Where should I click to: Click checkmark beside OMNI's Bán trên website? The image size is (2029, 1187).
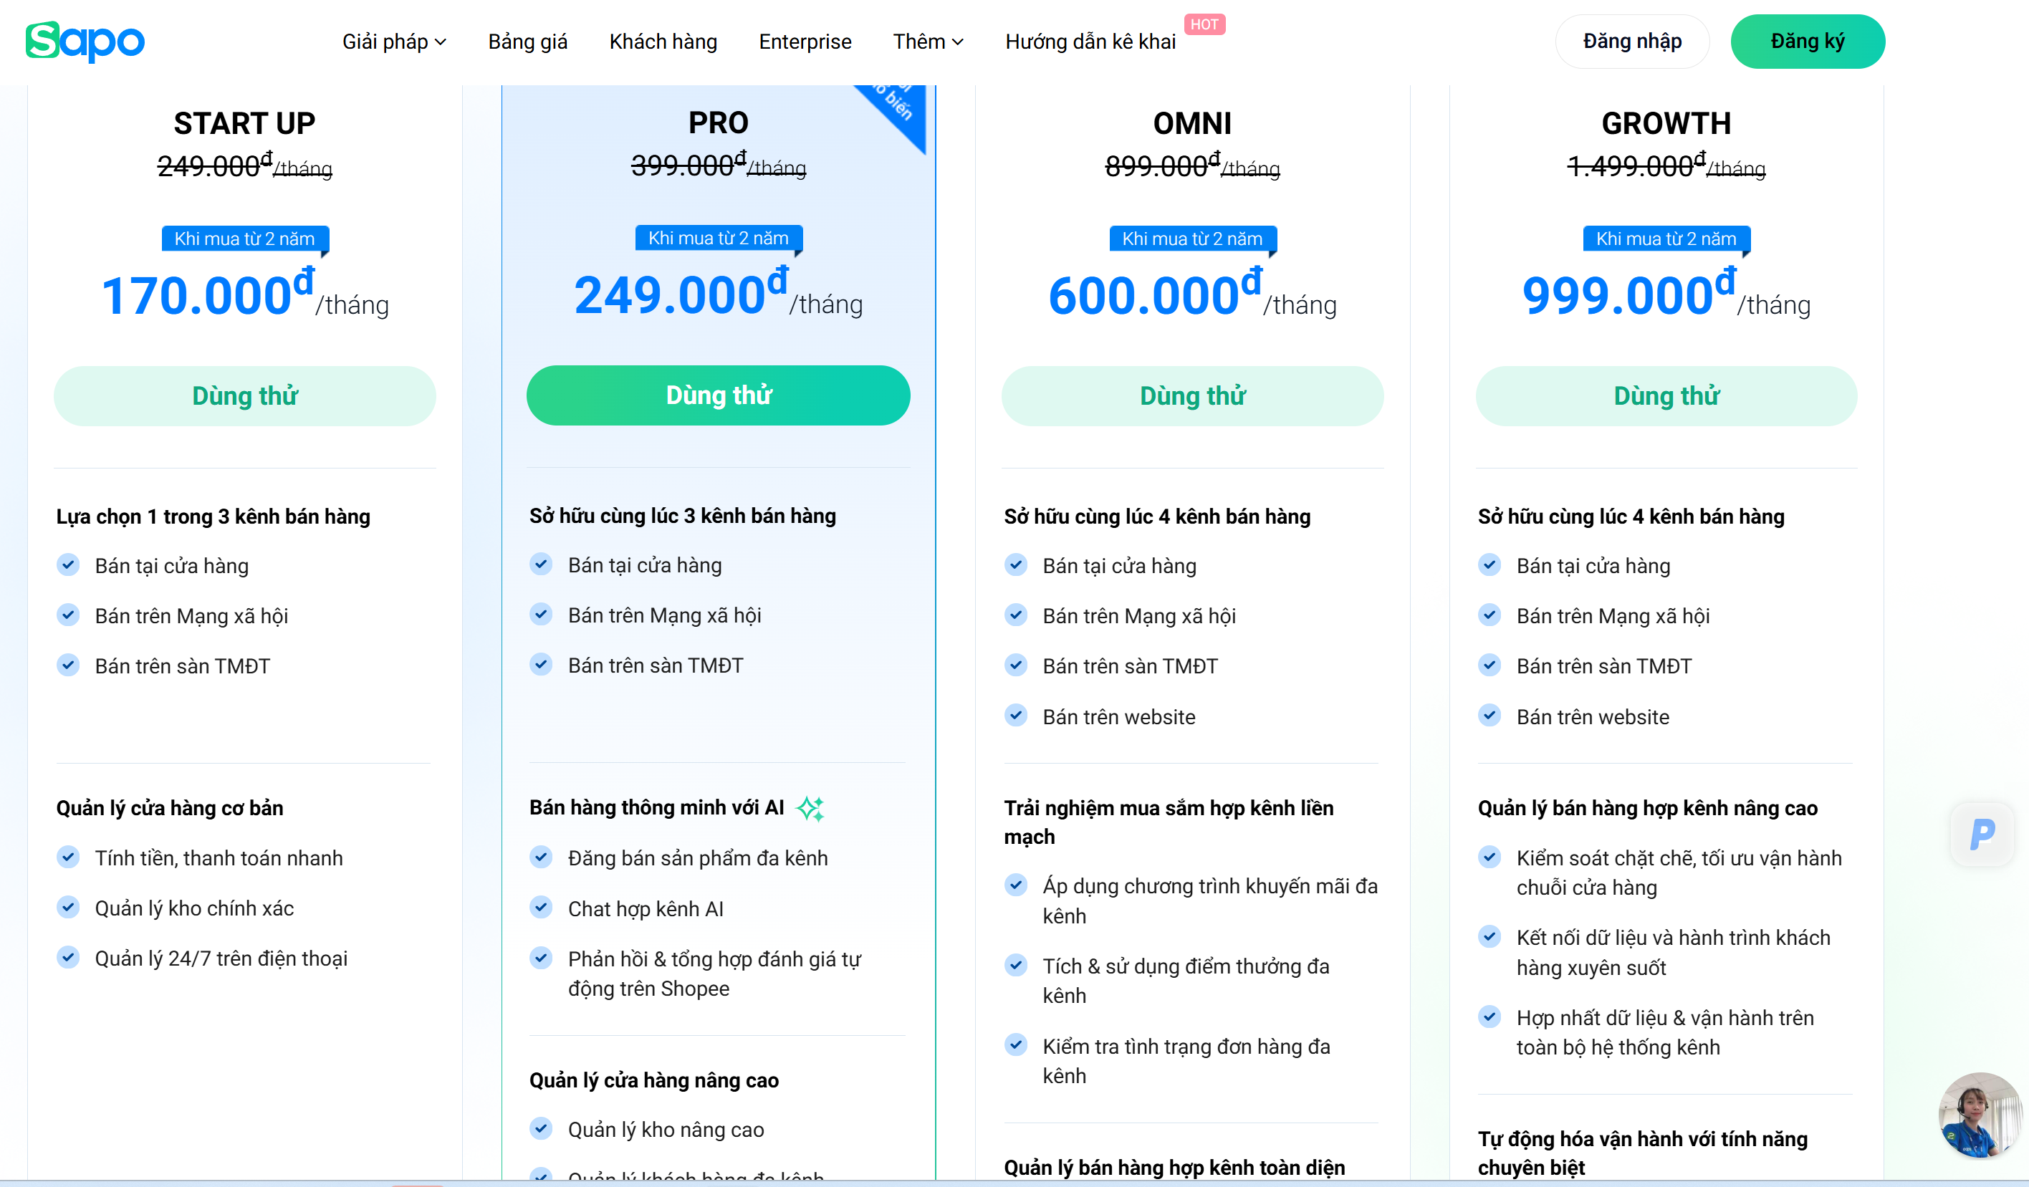[1016, 716]
